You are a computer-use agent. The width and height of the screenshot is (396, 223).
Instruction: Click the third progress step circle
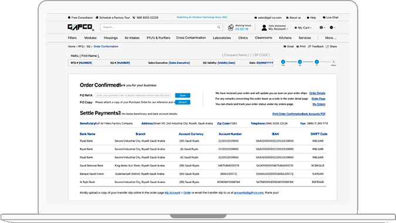317,62
